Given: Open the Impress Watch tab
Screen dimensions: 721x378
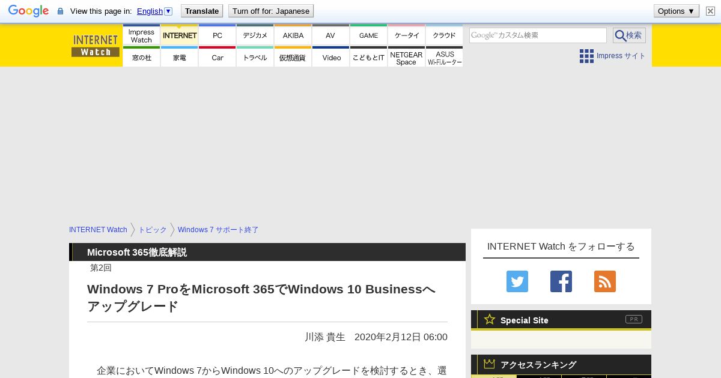Looking at the screenshot, I should (x=141, y=35).
